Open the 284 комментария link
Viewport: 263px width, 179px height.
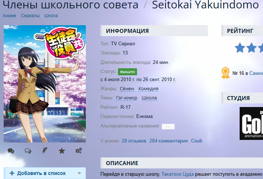(168, 141)
